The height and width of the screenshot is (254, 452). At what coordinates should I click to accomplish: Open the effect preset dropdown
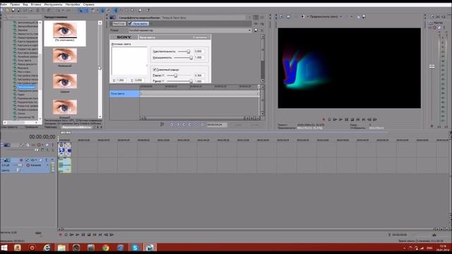click(x=249, y=30)
